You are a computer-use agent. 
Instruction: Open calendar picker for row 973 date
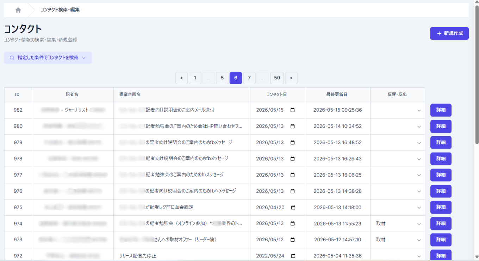292,240
